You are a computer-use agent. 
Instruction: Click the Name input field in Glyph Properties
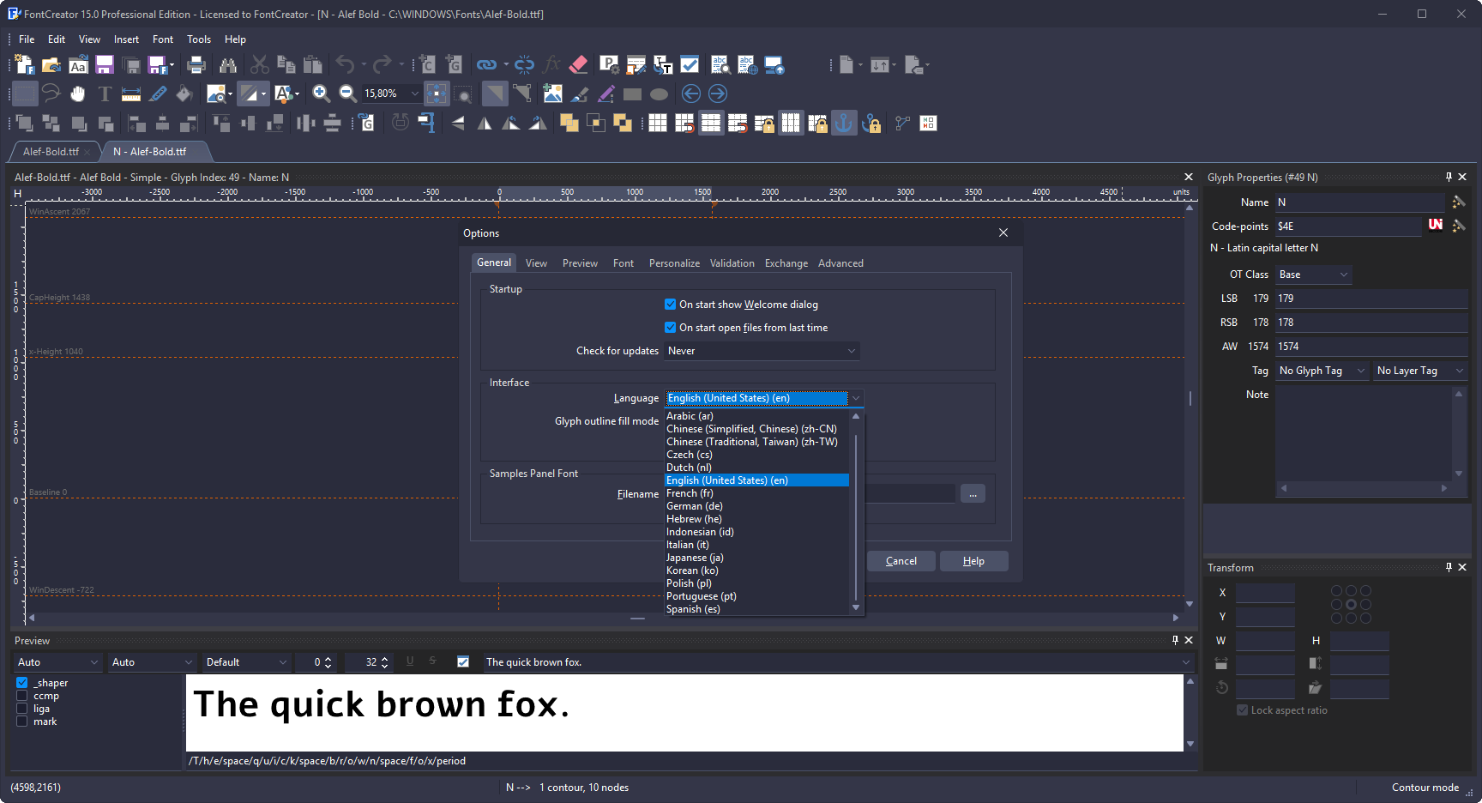pos(1358,202)
